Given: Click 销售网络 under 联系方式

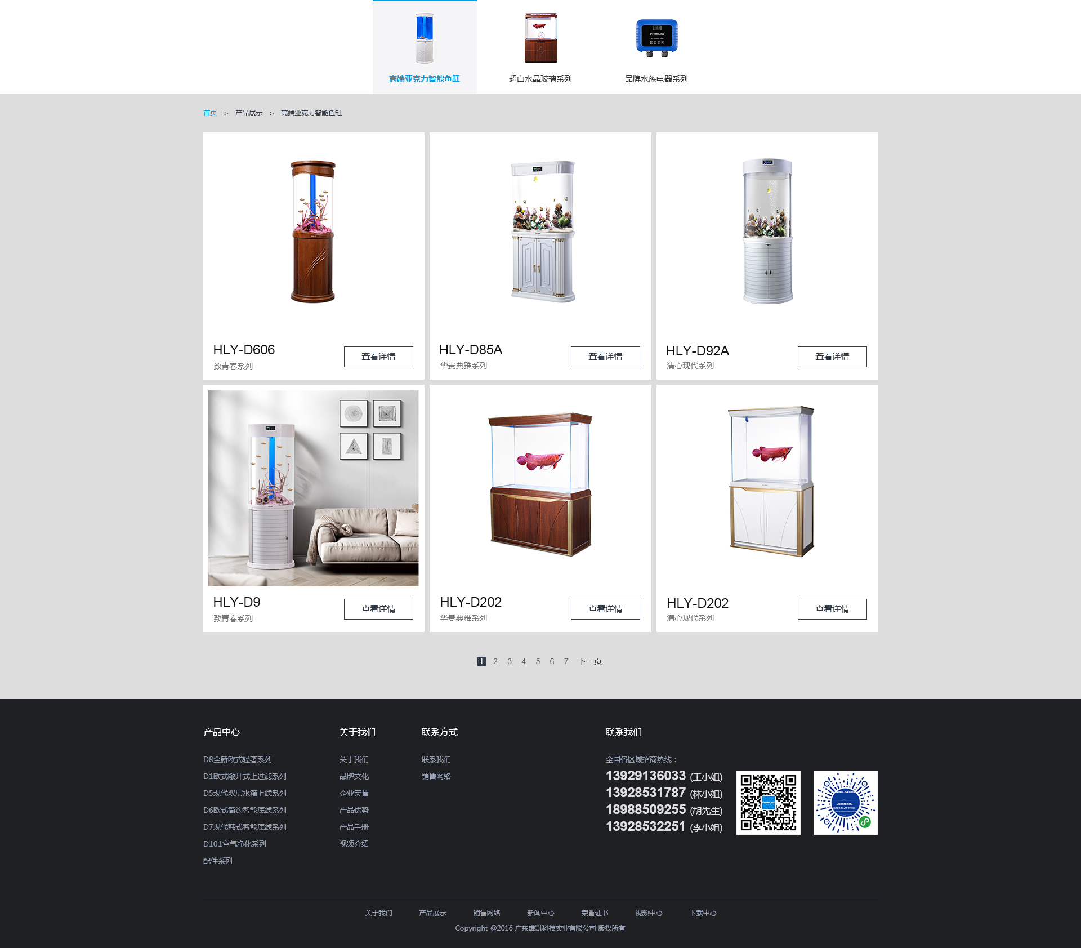Looking at the screenshot, I should tap(436, 776).
